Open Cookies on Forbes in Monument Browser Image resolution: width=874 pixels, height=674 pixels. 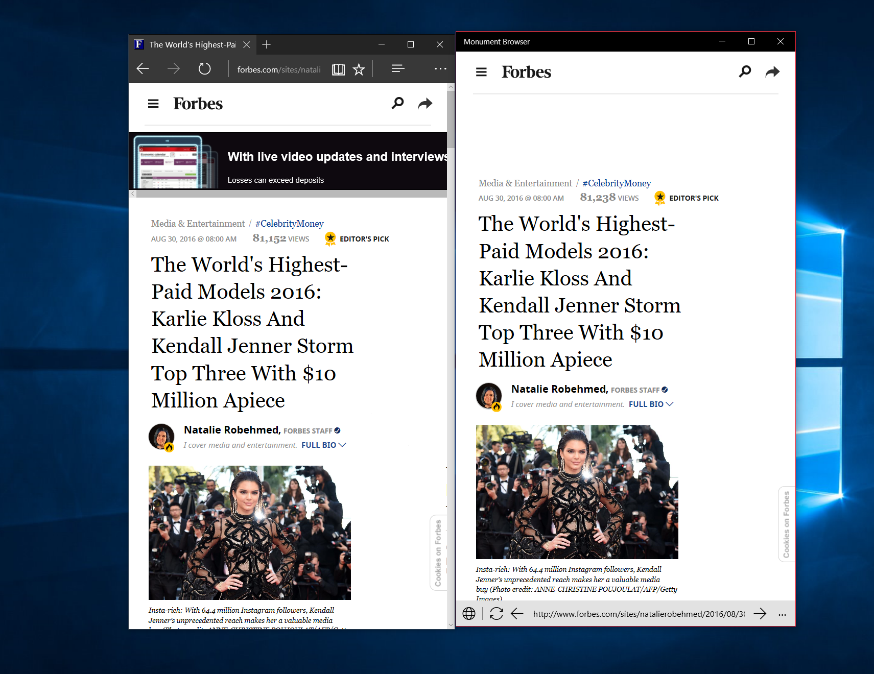(x=786, y=524)
